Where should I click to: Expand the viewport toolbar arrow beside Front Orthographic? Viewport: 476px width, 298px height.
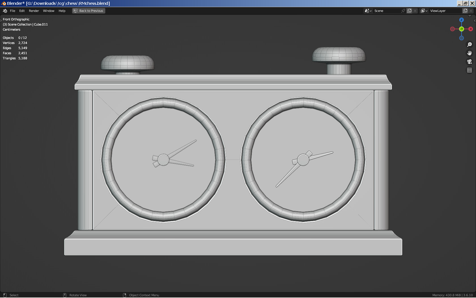1,20
